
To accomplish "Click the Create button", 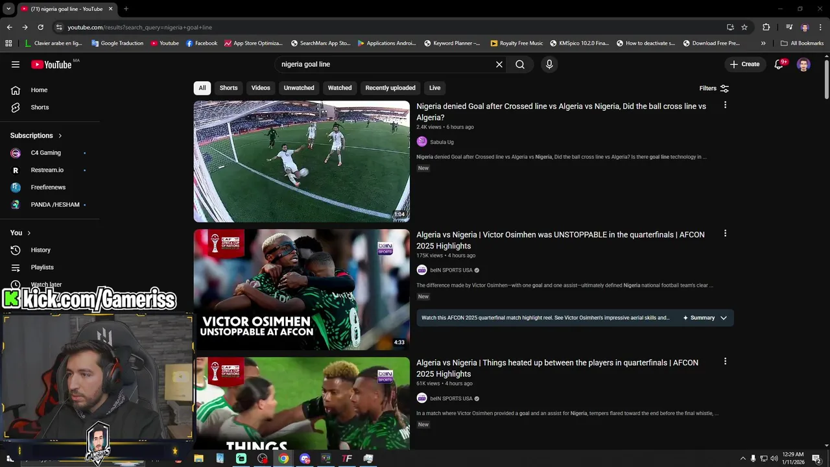I will pos(744,64).
